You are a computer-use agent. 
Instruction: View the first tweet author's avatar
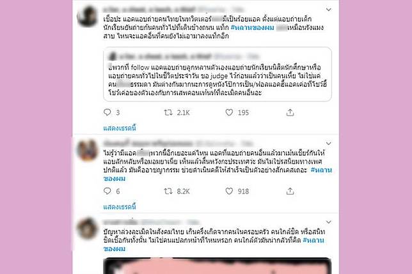(88, 16)
